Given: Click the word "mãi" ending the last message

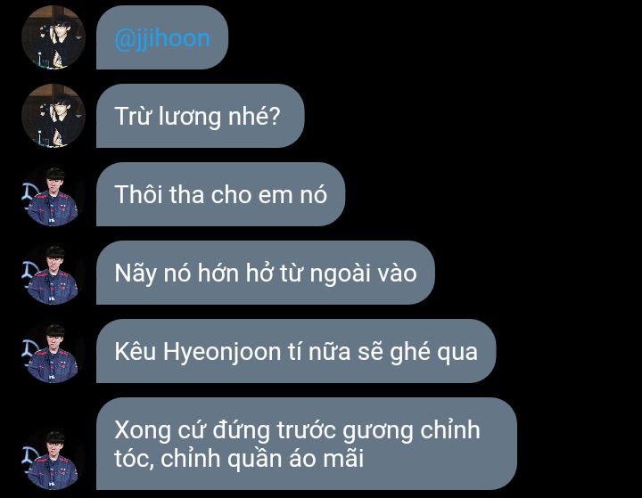Looking at the screenshot, I should point(343,458).
